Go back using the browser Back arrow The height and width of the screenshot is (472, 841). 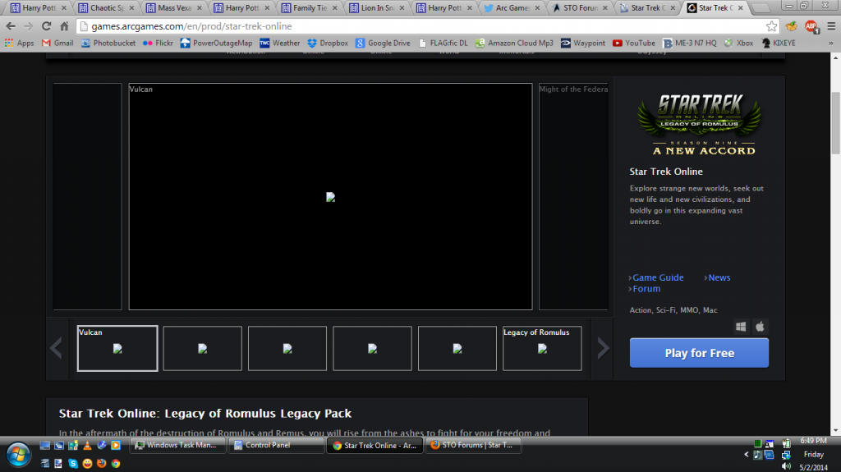(11, 25)
